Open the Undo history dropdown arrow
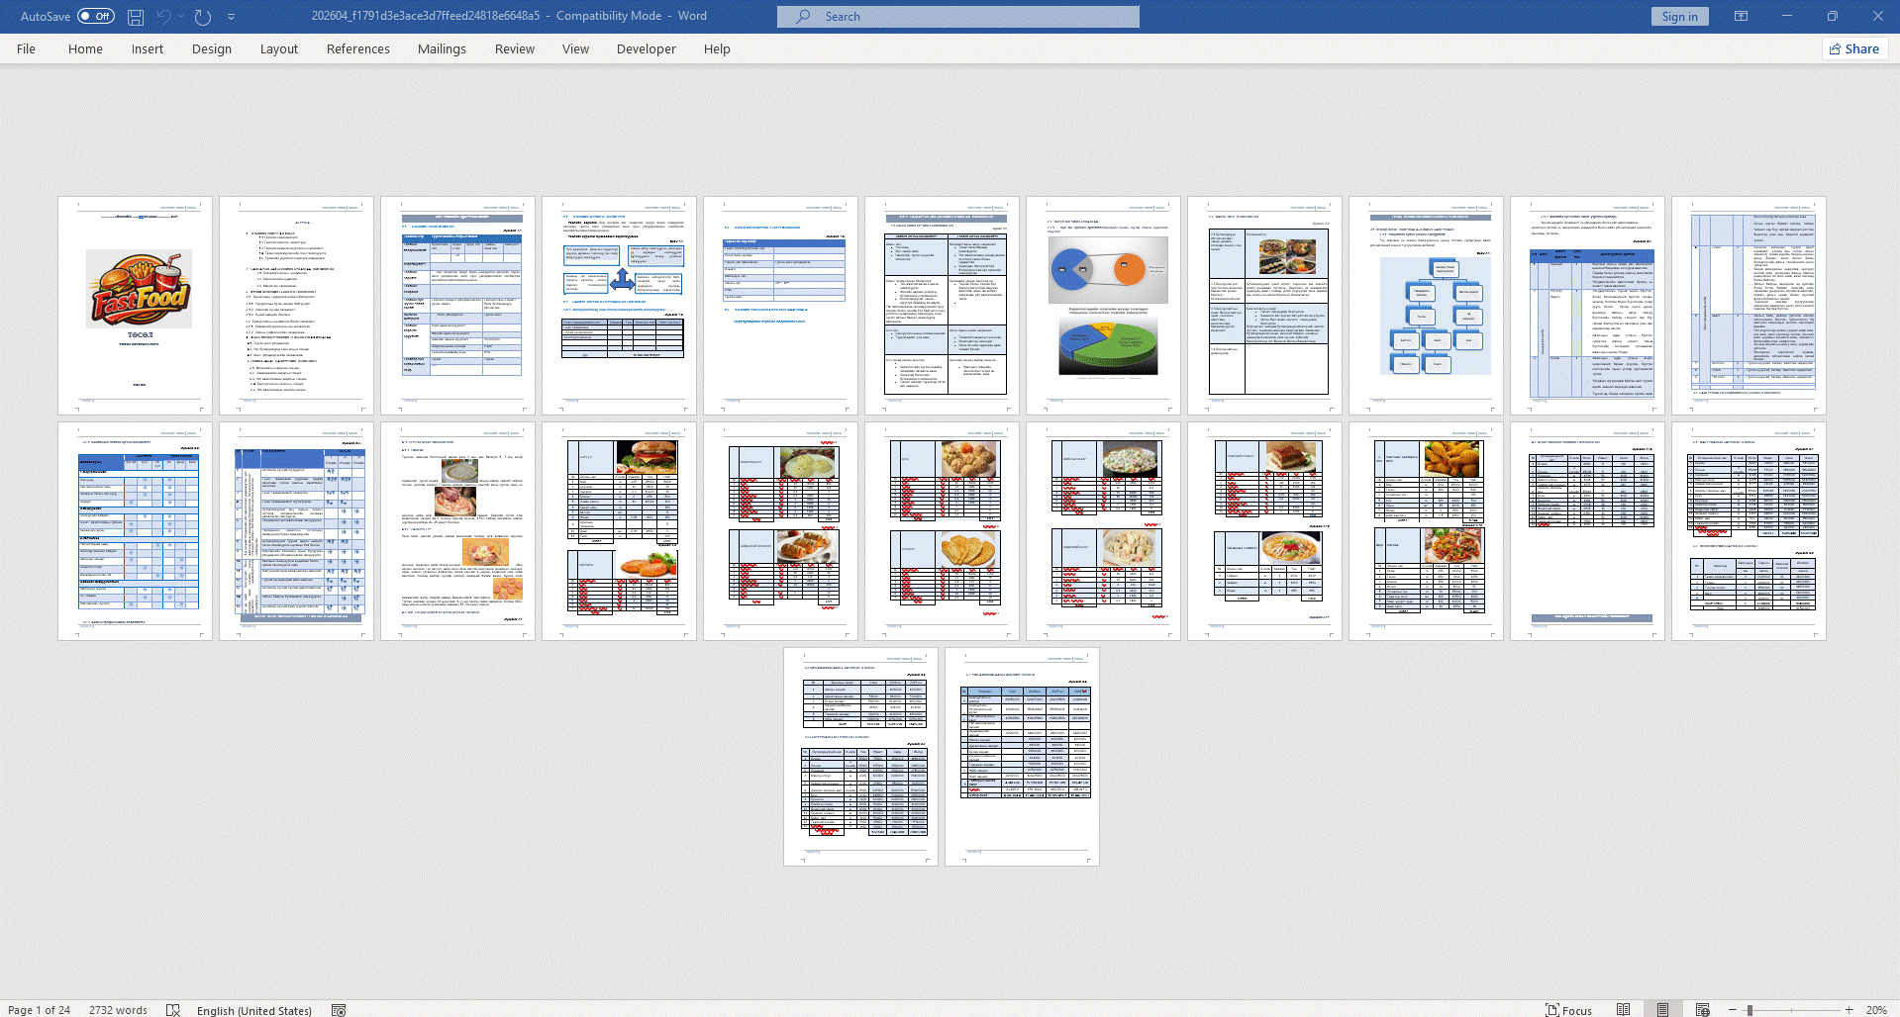The width and height of the screenshot is (1900, 1017). click(181, 17)
